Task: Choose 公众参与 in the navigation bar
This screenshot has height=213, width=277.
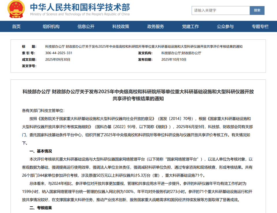Action: pyautogui.click(x=225, y=26)
